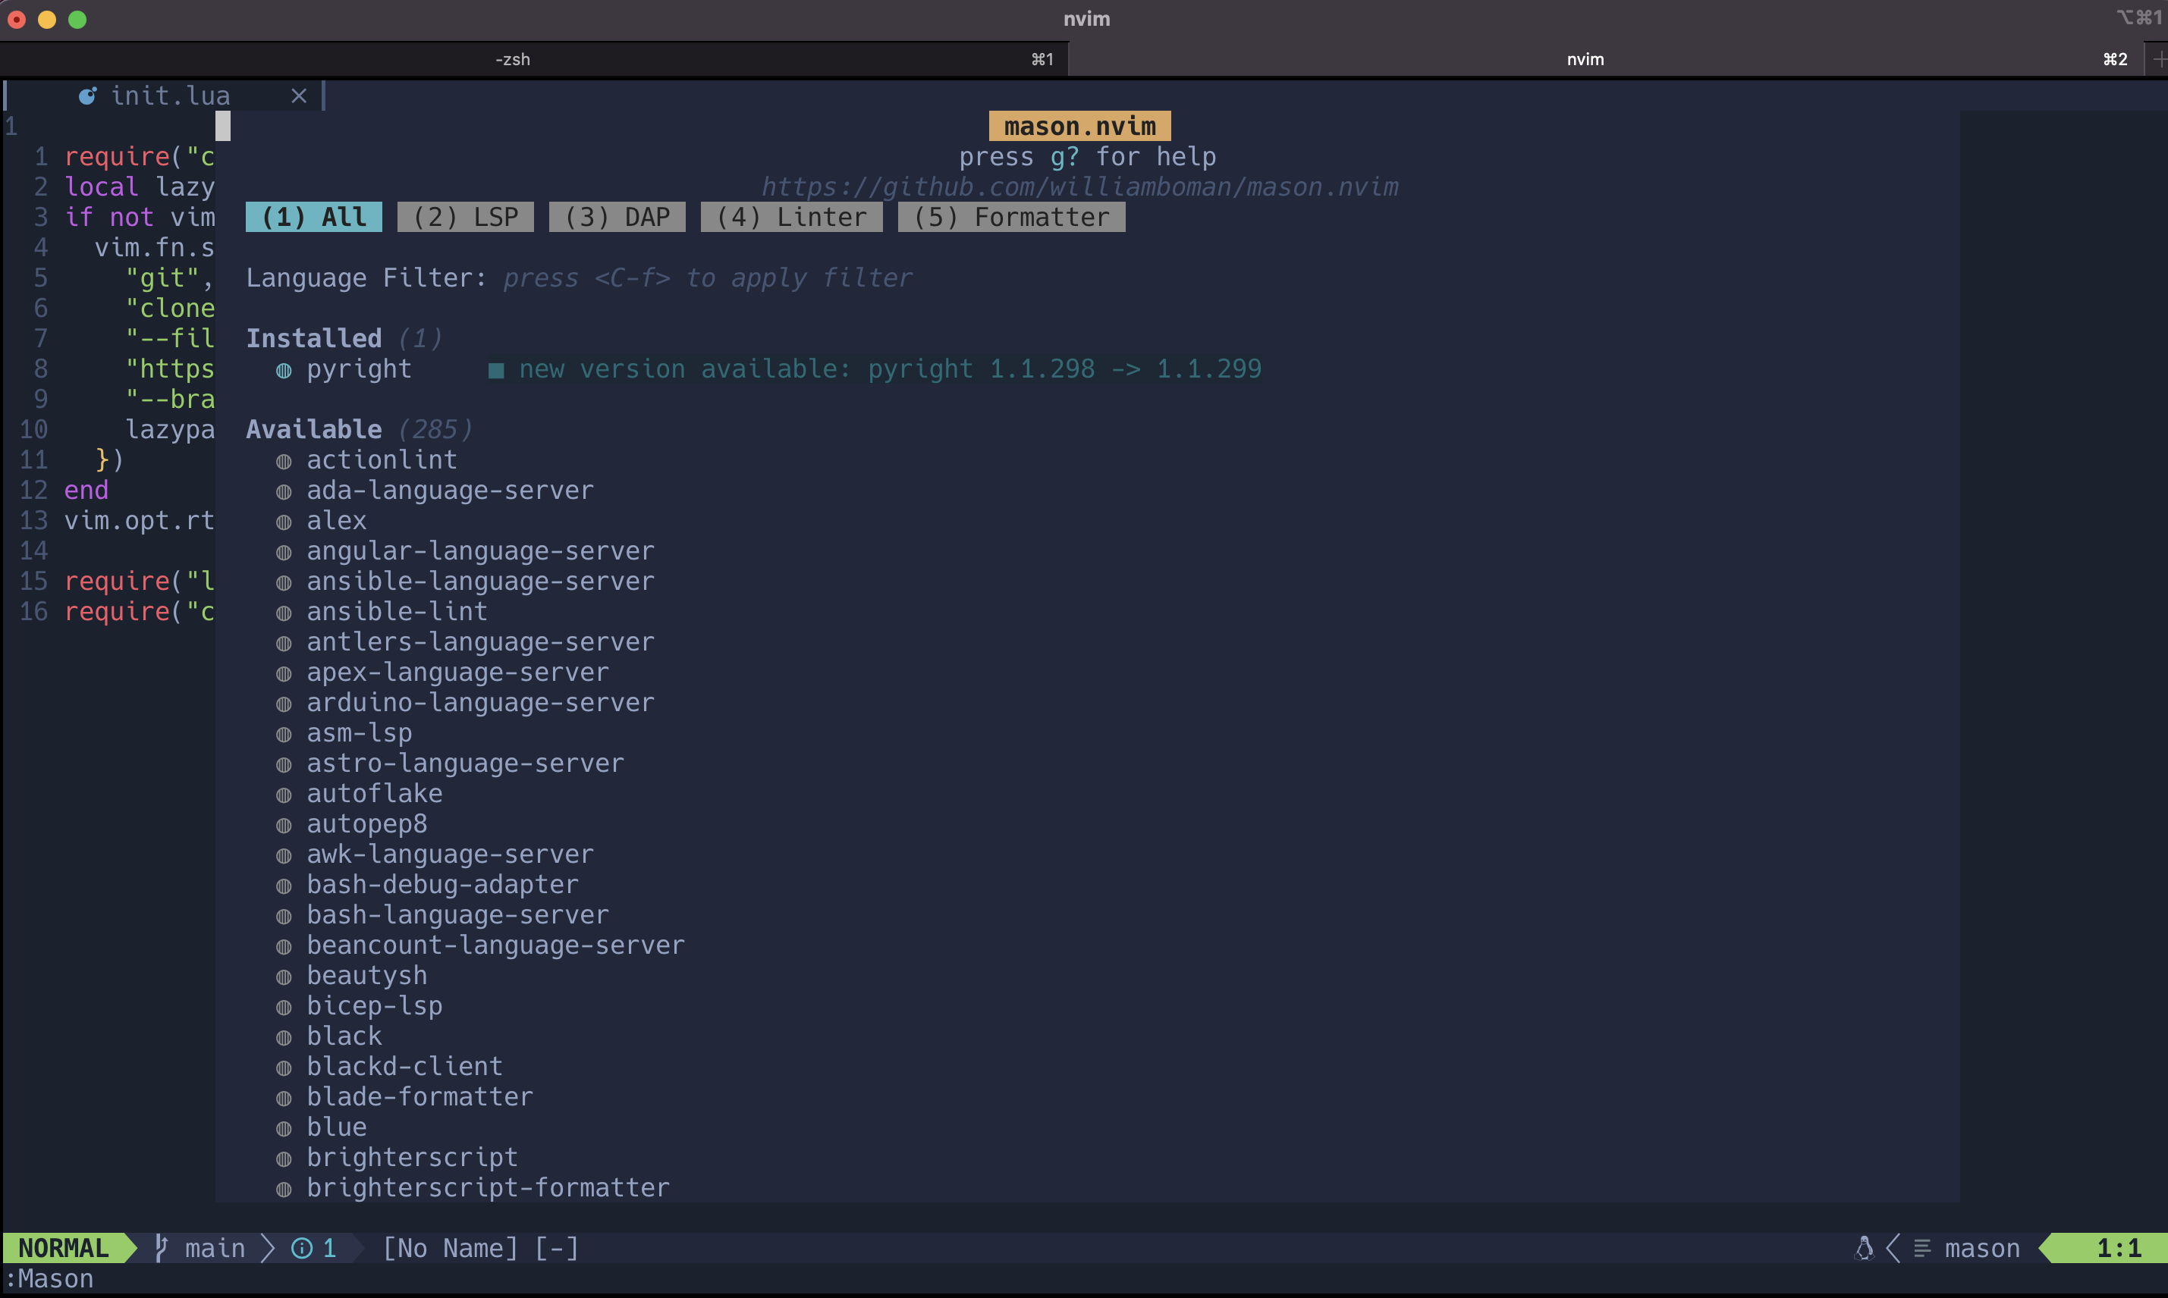Click the 1:1 cursor position indicator

tap(2118, 1247)
